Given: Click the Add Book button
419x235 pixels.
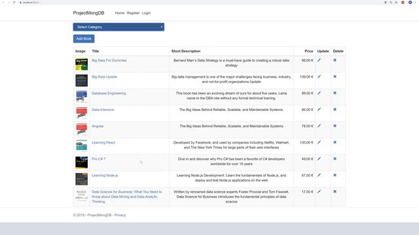Looking at the screenshot, I should [84, 39].
